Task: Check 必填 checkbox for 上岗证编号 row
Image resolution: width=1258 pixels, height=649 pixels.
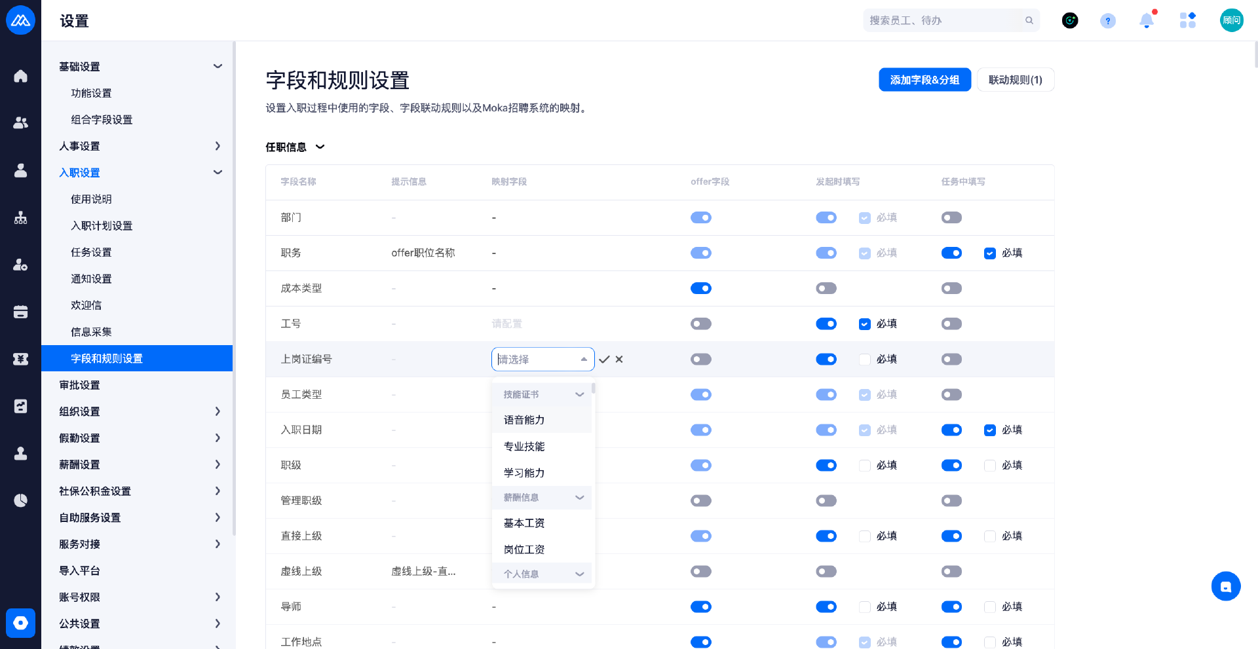Action: [x=865, y=360]
